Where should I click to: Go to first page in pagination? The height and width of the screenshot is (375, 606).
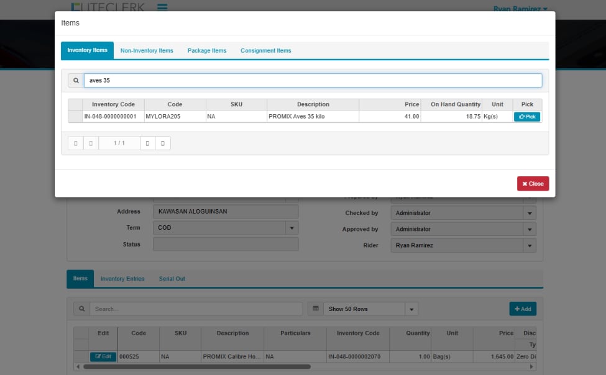point(76,143)
